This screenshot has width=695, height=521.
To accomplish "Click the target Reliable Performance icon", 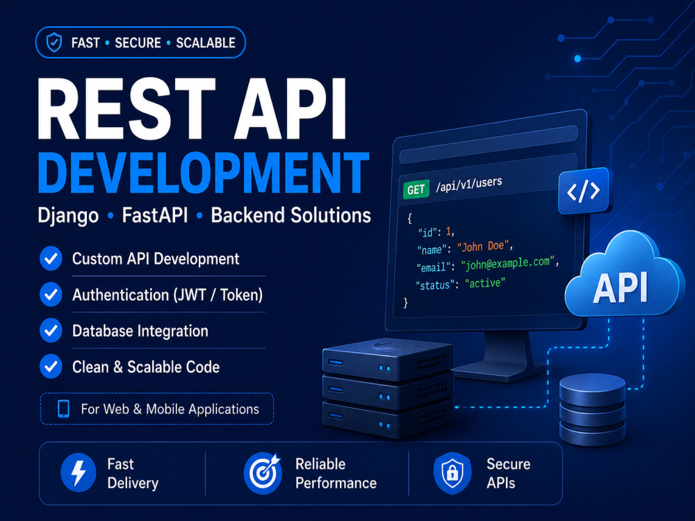I will (x=263, y=472).
